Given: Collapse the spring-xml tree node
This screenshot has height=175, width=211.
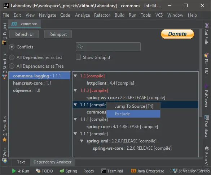Looking at the screenshot, I should click(82, 141).
